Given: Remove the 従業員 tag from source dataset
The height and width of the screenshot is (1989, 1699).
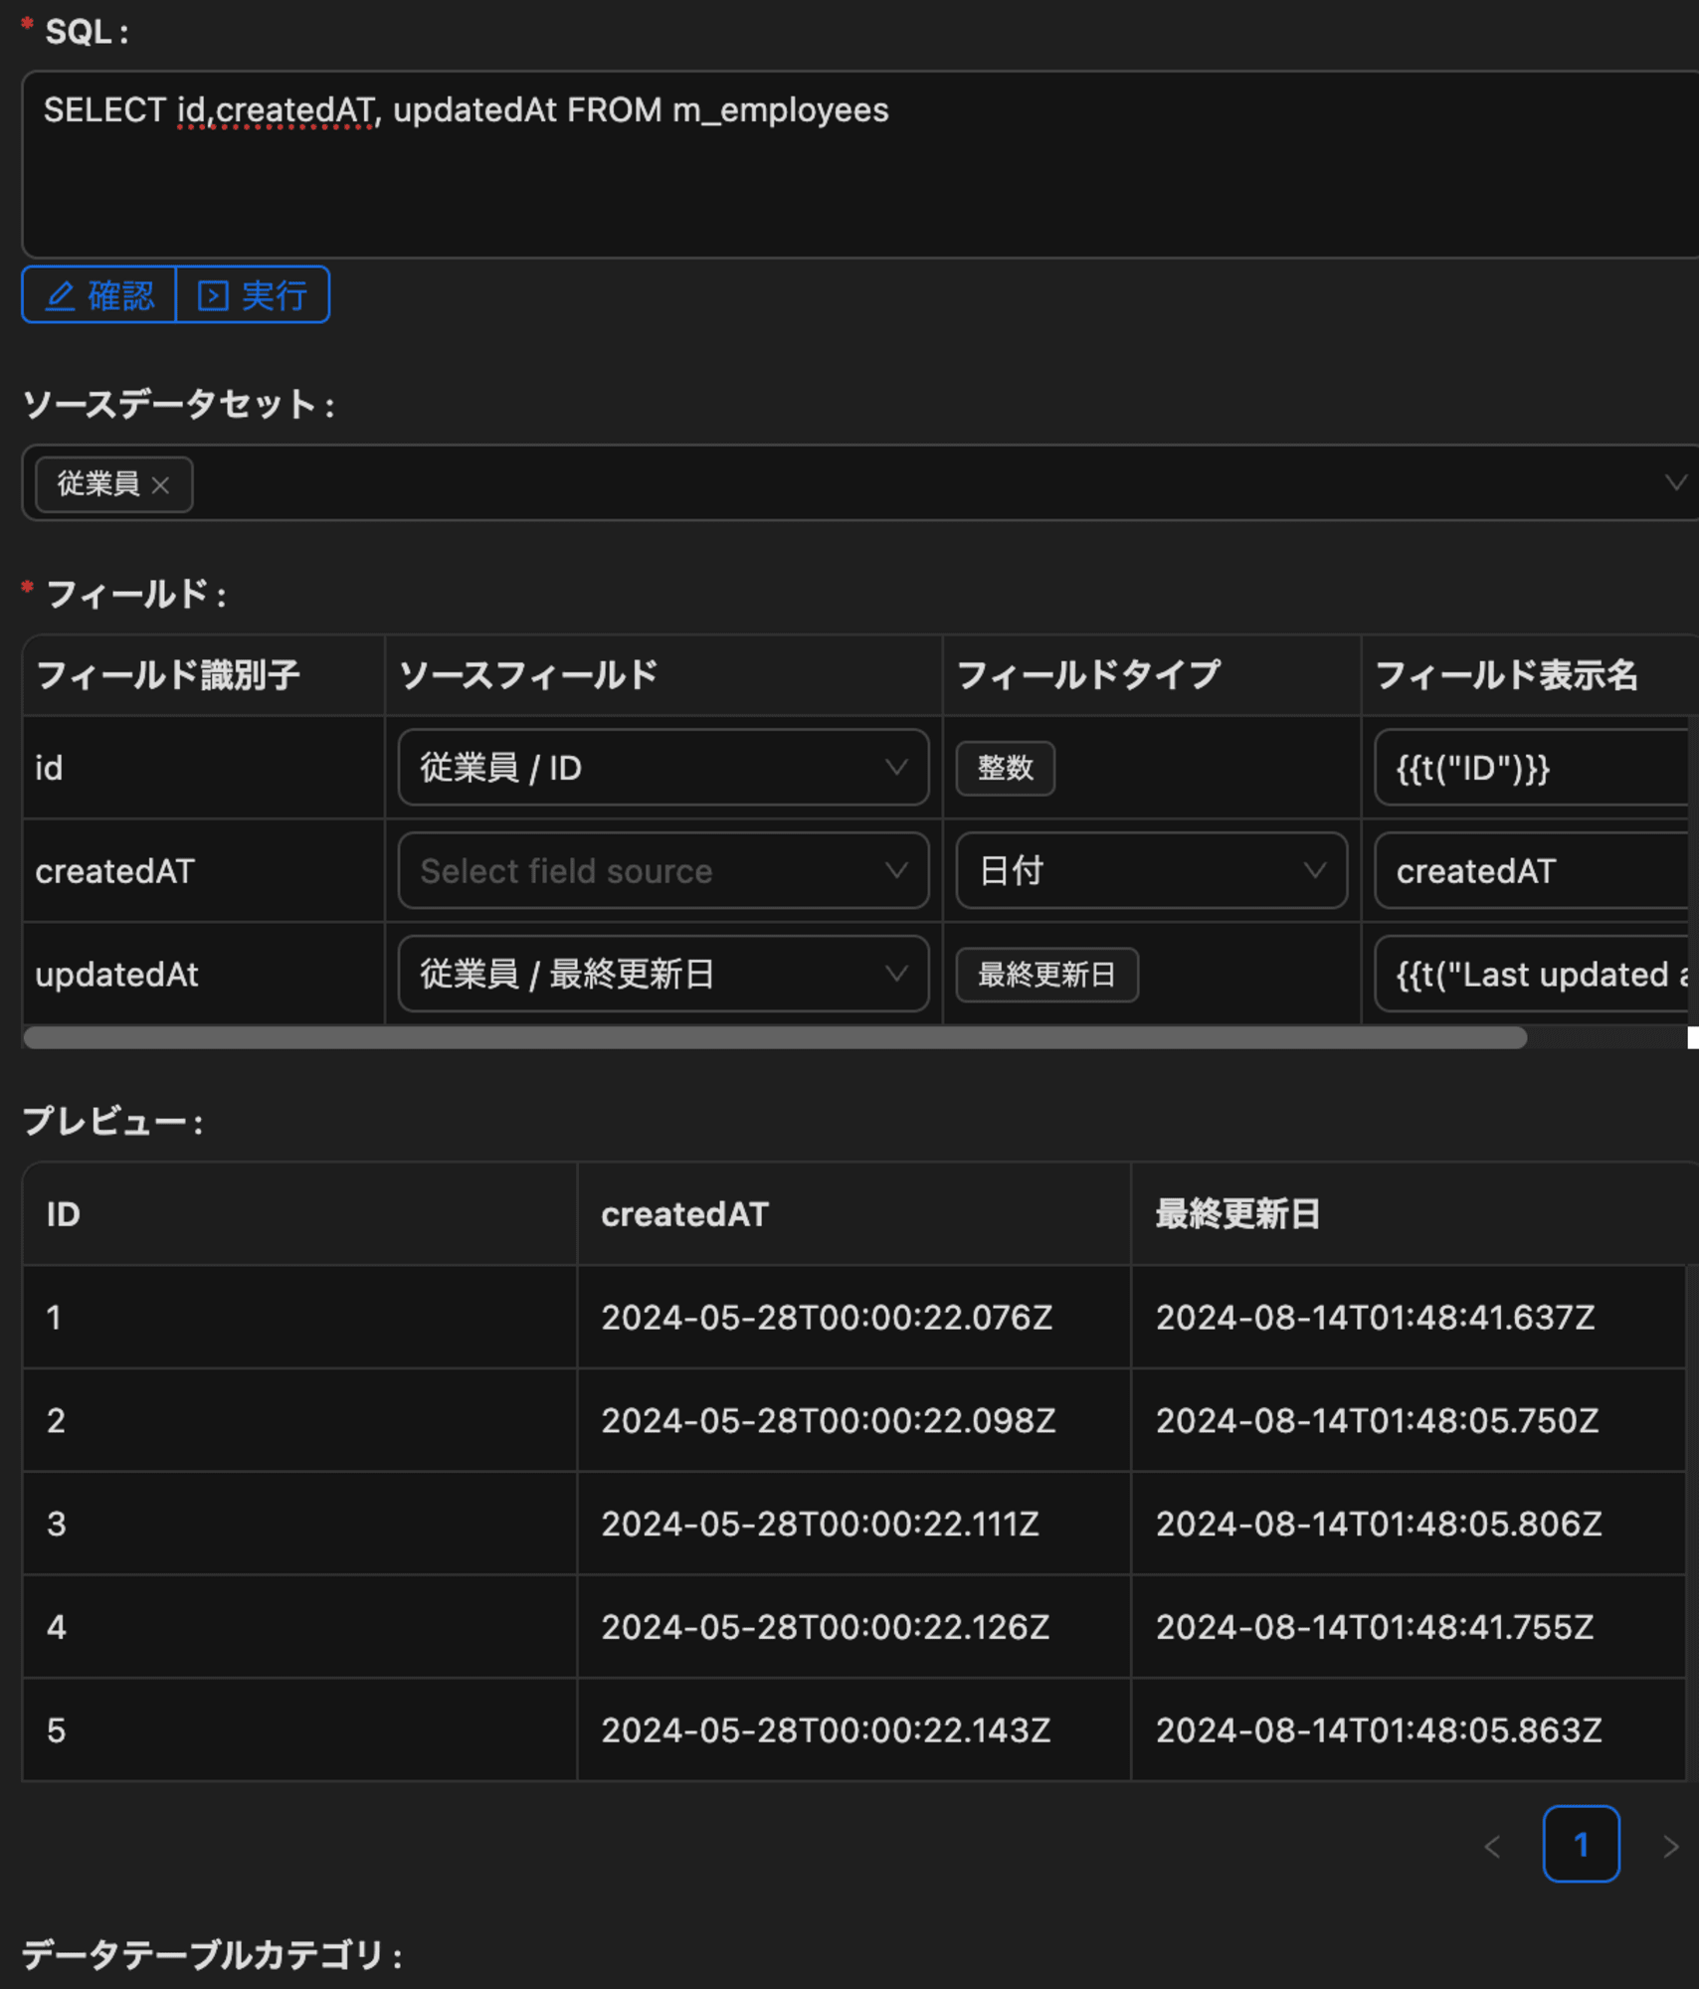Looking at the screenshot, I should coord(160,485).
